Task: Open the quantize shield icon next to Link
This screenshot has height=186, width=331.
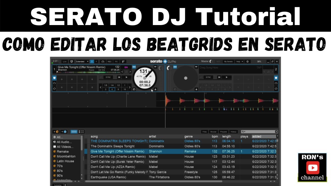Action: click(72, 61)
